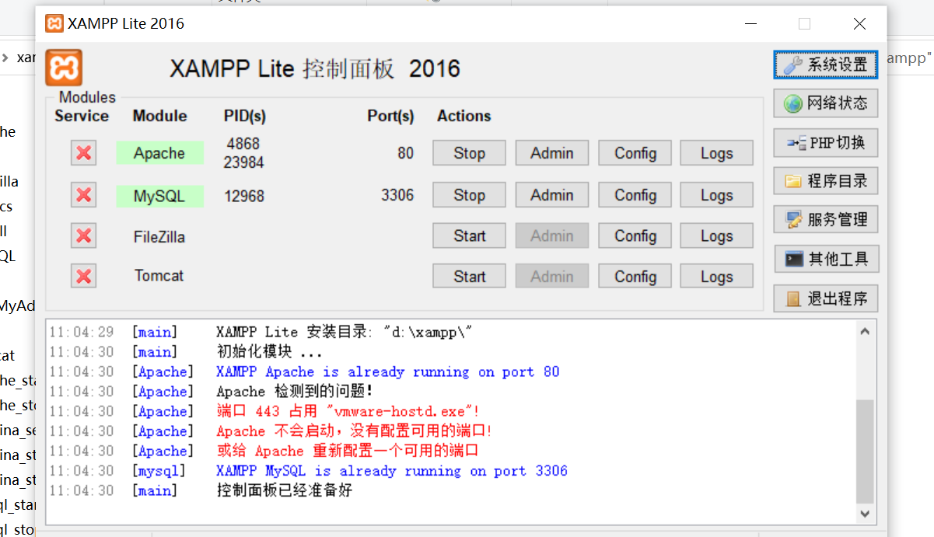Viewport: 934px width, 537px height.
Task: Click log line "Apache 检测到的问题!"
Action: pyautogui.click(x=295, y=392)
